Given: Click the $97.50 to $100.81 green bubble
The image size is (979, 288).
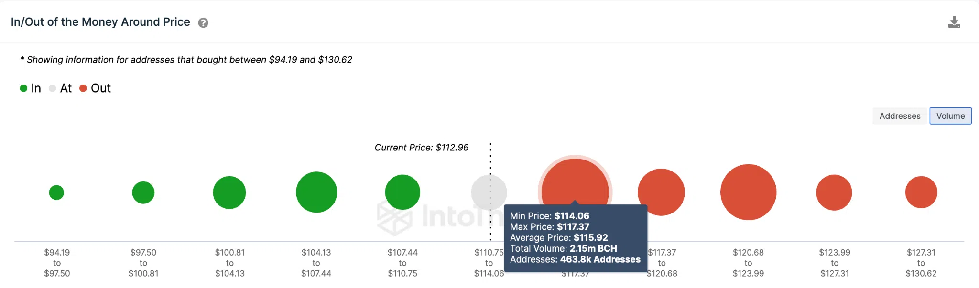Looking at the screenshot, I should click(x=143, y=192).
